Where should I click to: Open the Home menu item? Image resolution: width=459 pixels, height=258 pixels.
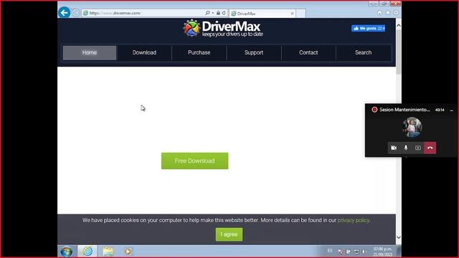pos(90,52)
